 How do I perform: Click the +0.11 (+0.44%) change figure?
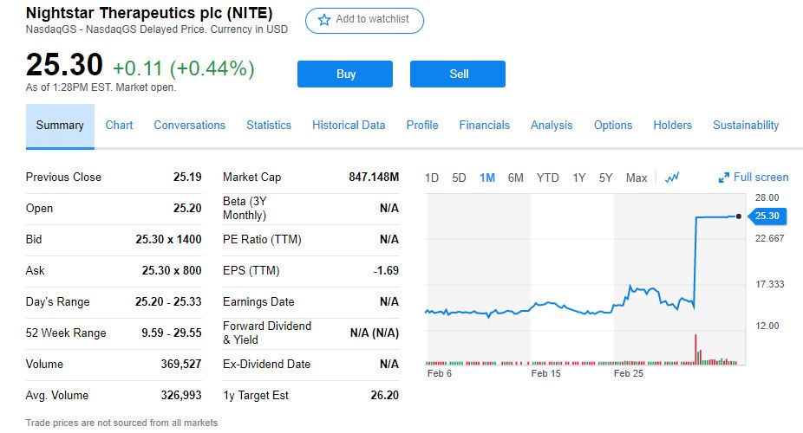point(183,68)
